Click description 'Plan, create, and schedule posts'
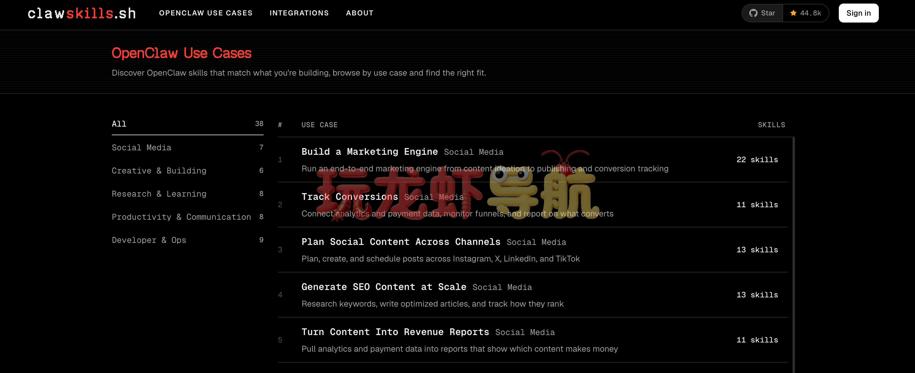915x373 pixels. 440,259
